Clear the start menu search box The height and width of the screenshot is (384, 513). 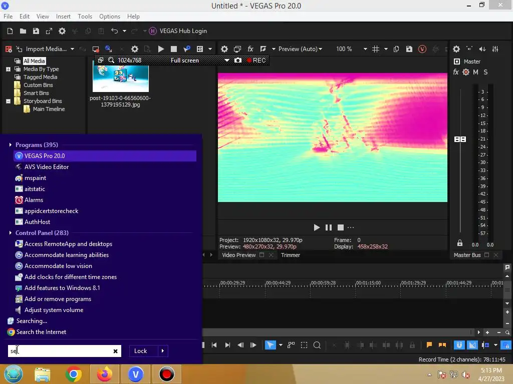point(116,351)
